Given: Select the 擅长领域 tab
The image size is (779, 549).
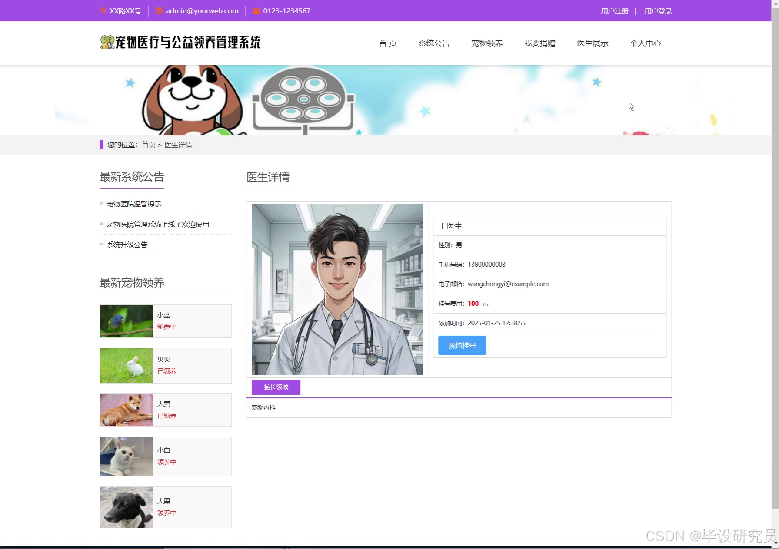Looking at the screenshot, I should (276, 387).
